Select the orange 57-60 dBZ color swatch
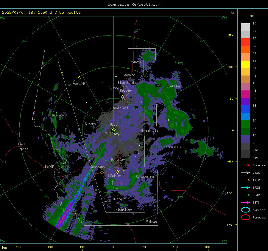The height and width of the screenshot is (251, 268). [x=245, y=49]
